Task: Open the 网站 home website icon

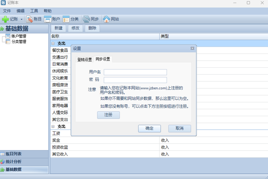Action: 107,19
